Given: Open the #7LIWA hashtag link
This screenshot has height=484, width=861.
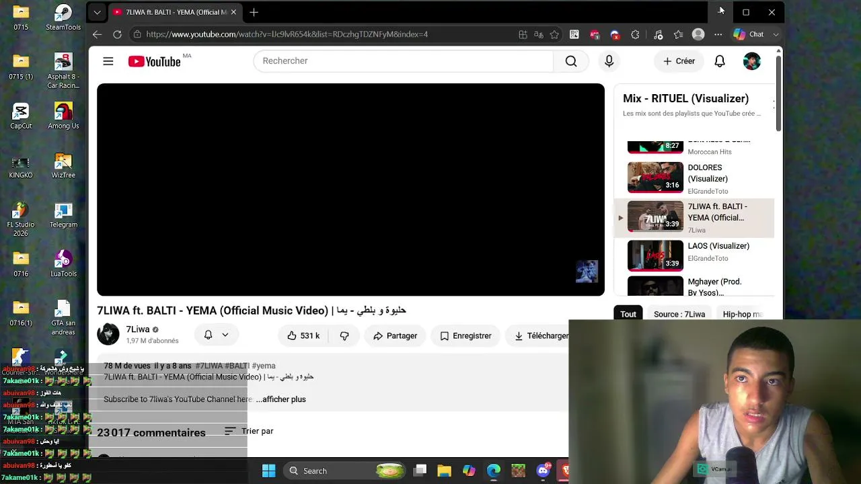Looking at the screenshot, I should click(209, 366).
